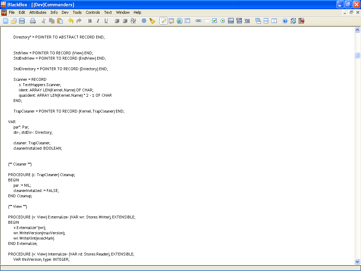Print the document using the printer icon
The height and width of the screenshot is (271, 361).
(x=33, y=21)
